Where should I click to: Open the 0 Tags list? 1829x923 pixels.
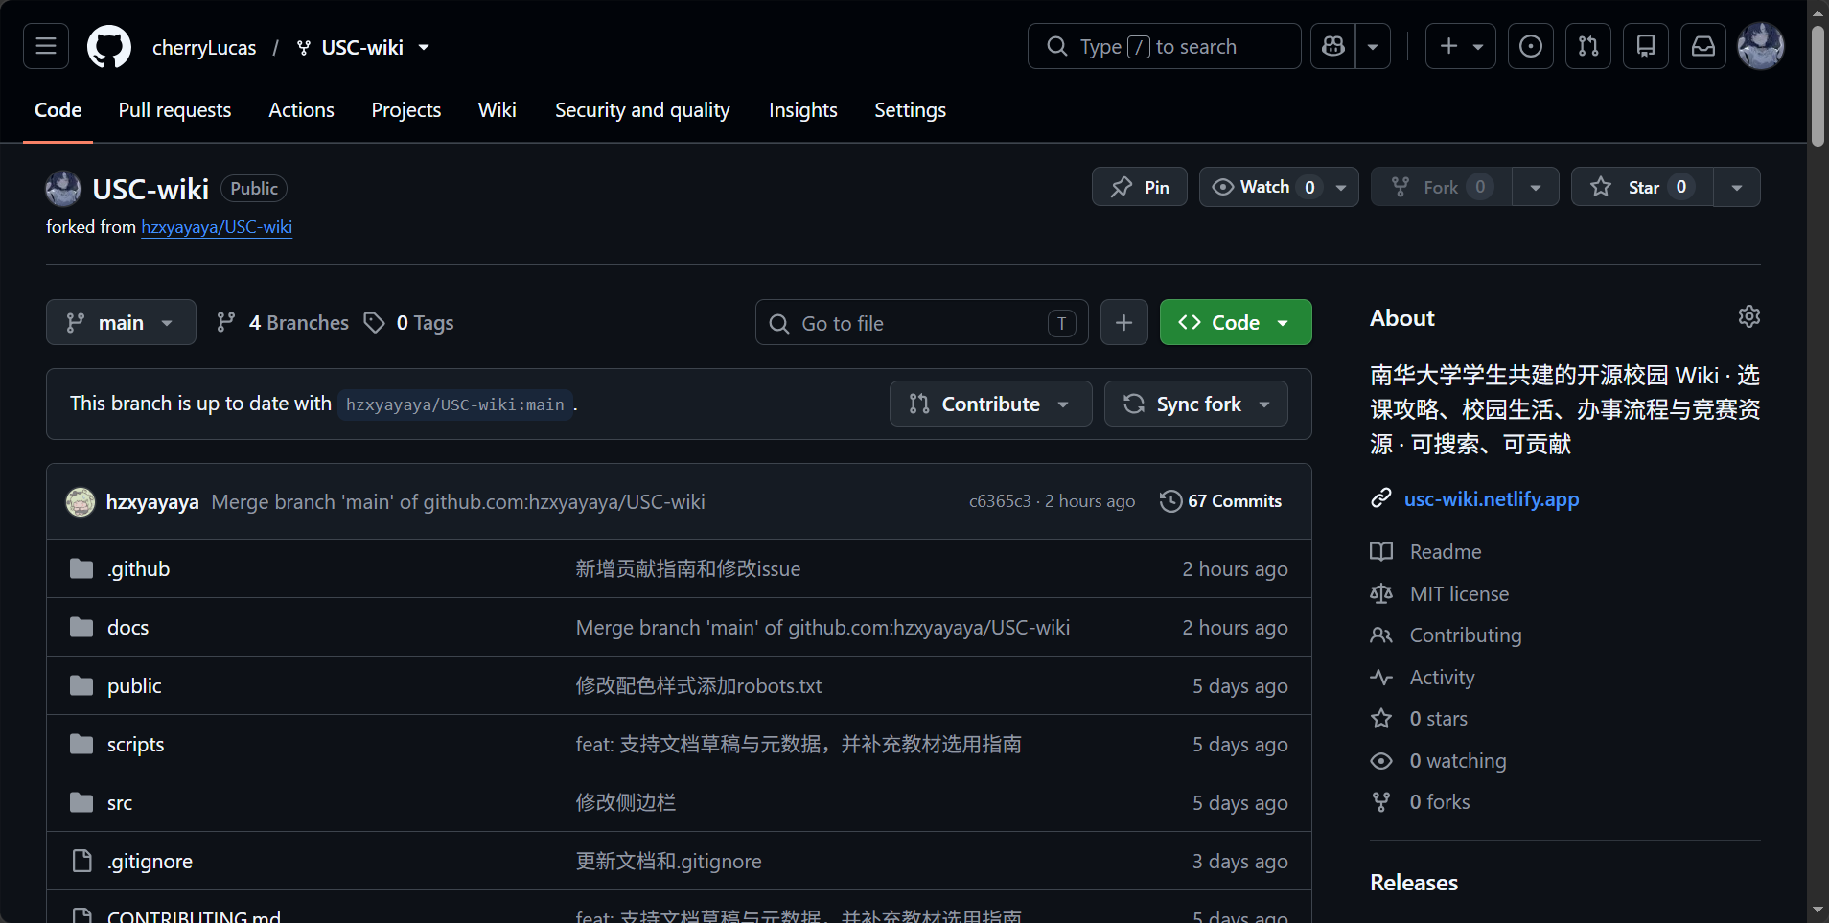pyautogui.click(x=408, y=323)
